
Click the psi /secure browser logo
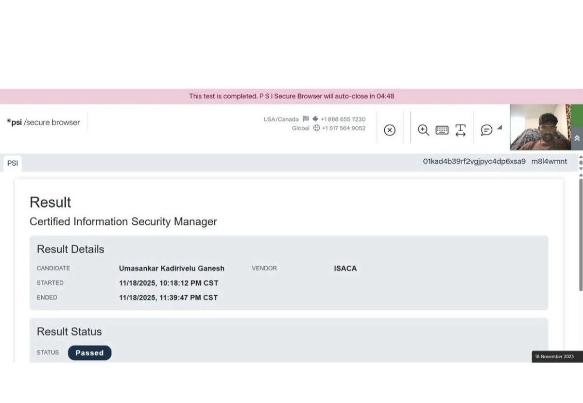pyautogui.click(x=43, y=122)
